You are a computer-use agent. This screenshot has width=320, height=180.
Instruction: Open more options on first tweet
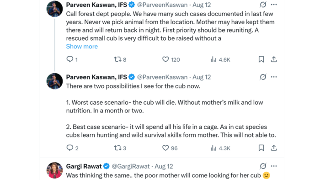coord(274,5)
